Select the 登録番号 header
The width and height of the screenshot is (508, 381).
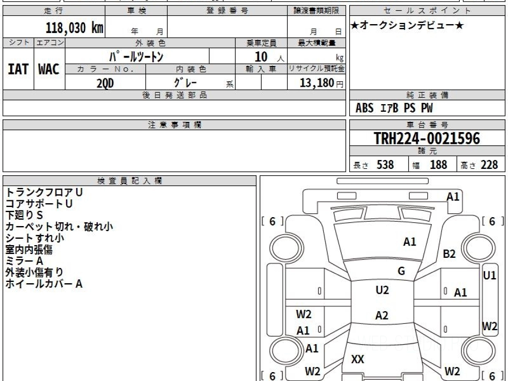(x=227, y=11)
